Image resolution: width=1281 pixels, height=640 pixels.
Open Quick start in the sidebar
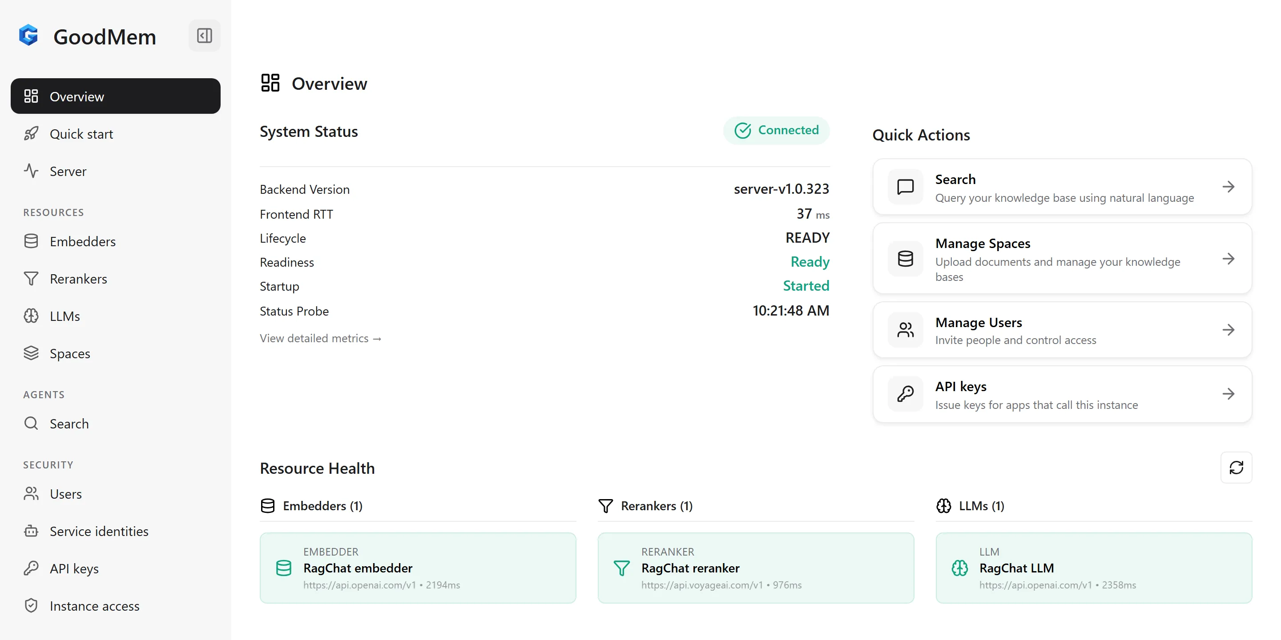point(115,134)
